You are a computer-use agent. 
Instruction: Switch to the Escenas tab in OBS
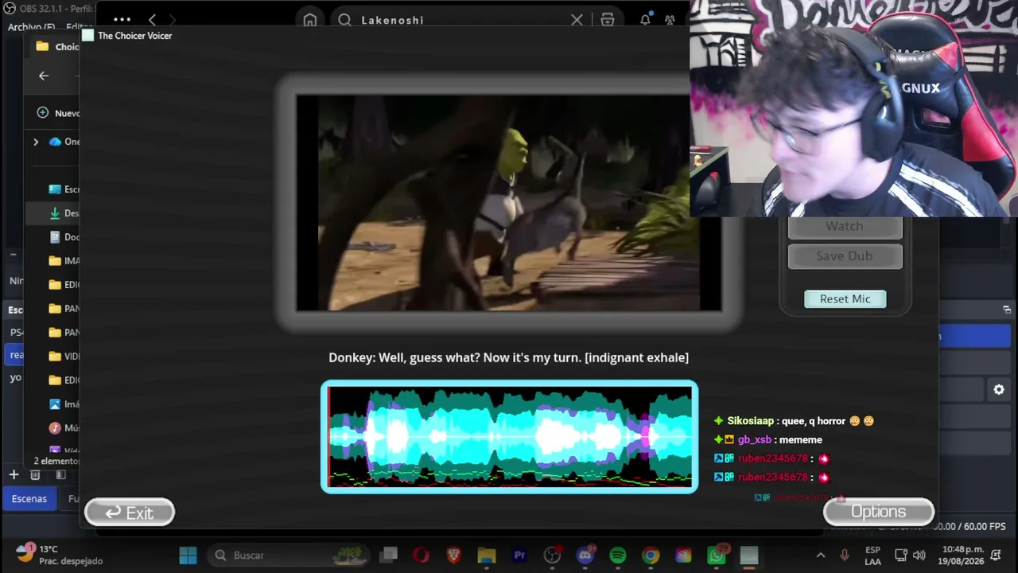[29, 499]
